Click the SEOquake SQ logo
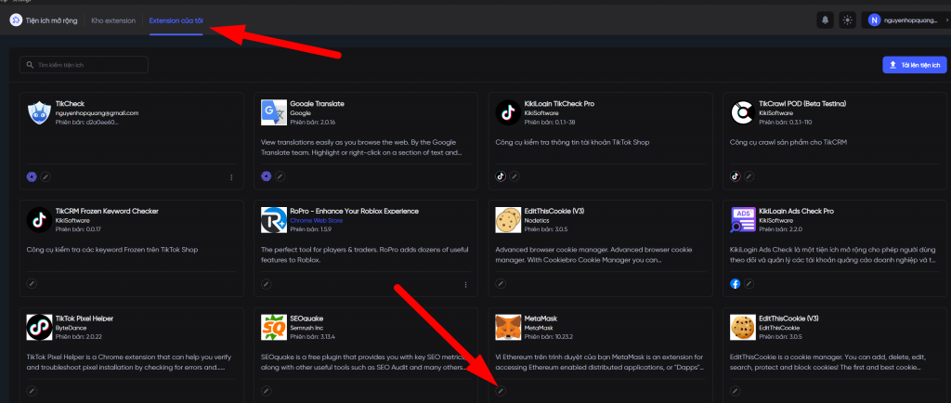The image size is (951, 403). coord(274,327)
